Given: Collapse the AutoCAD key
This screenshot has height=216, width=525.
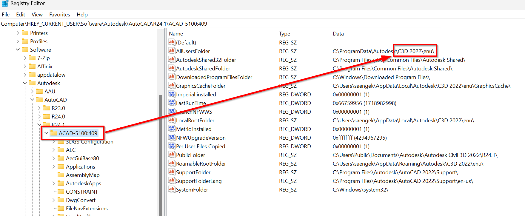Looking at the screenshot, I should pos(32,100).
